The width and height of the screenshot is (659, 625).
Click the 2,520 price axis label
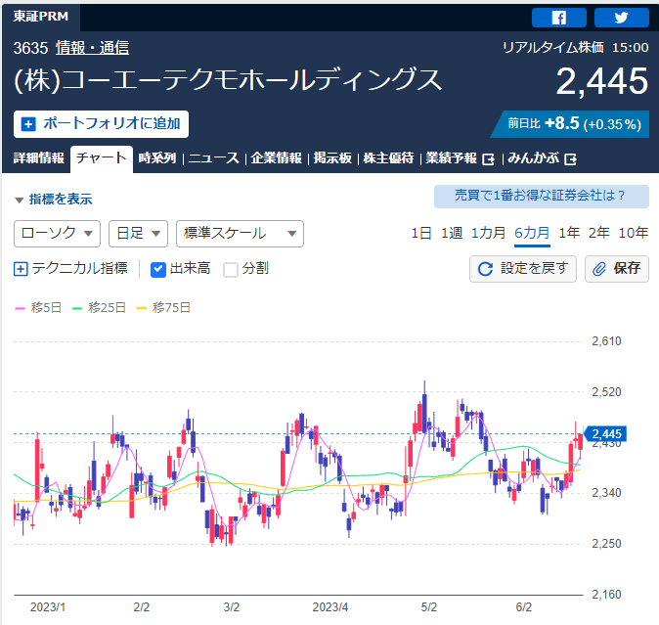coord(606,392)
